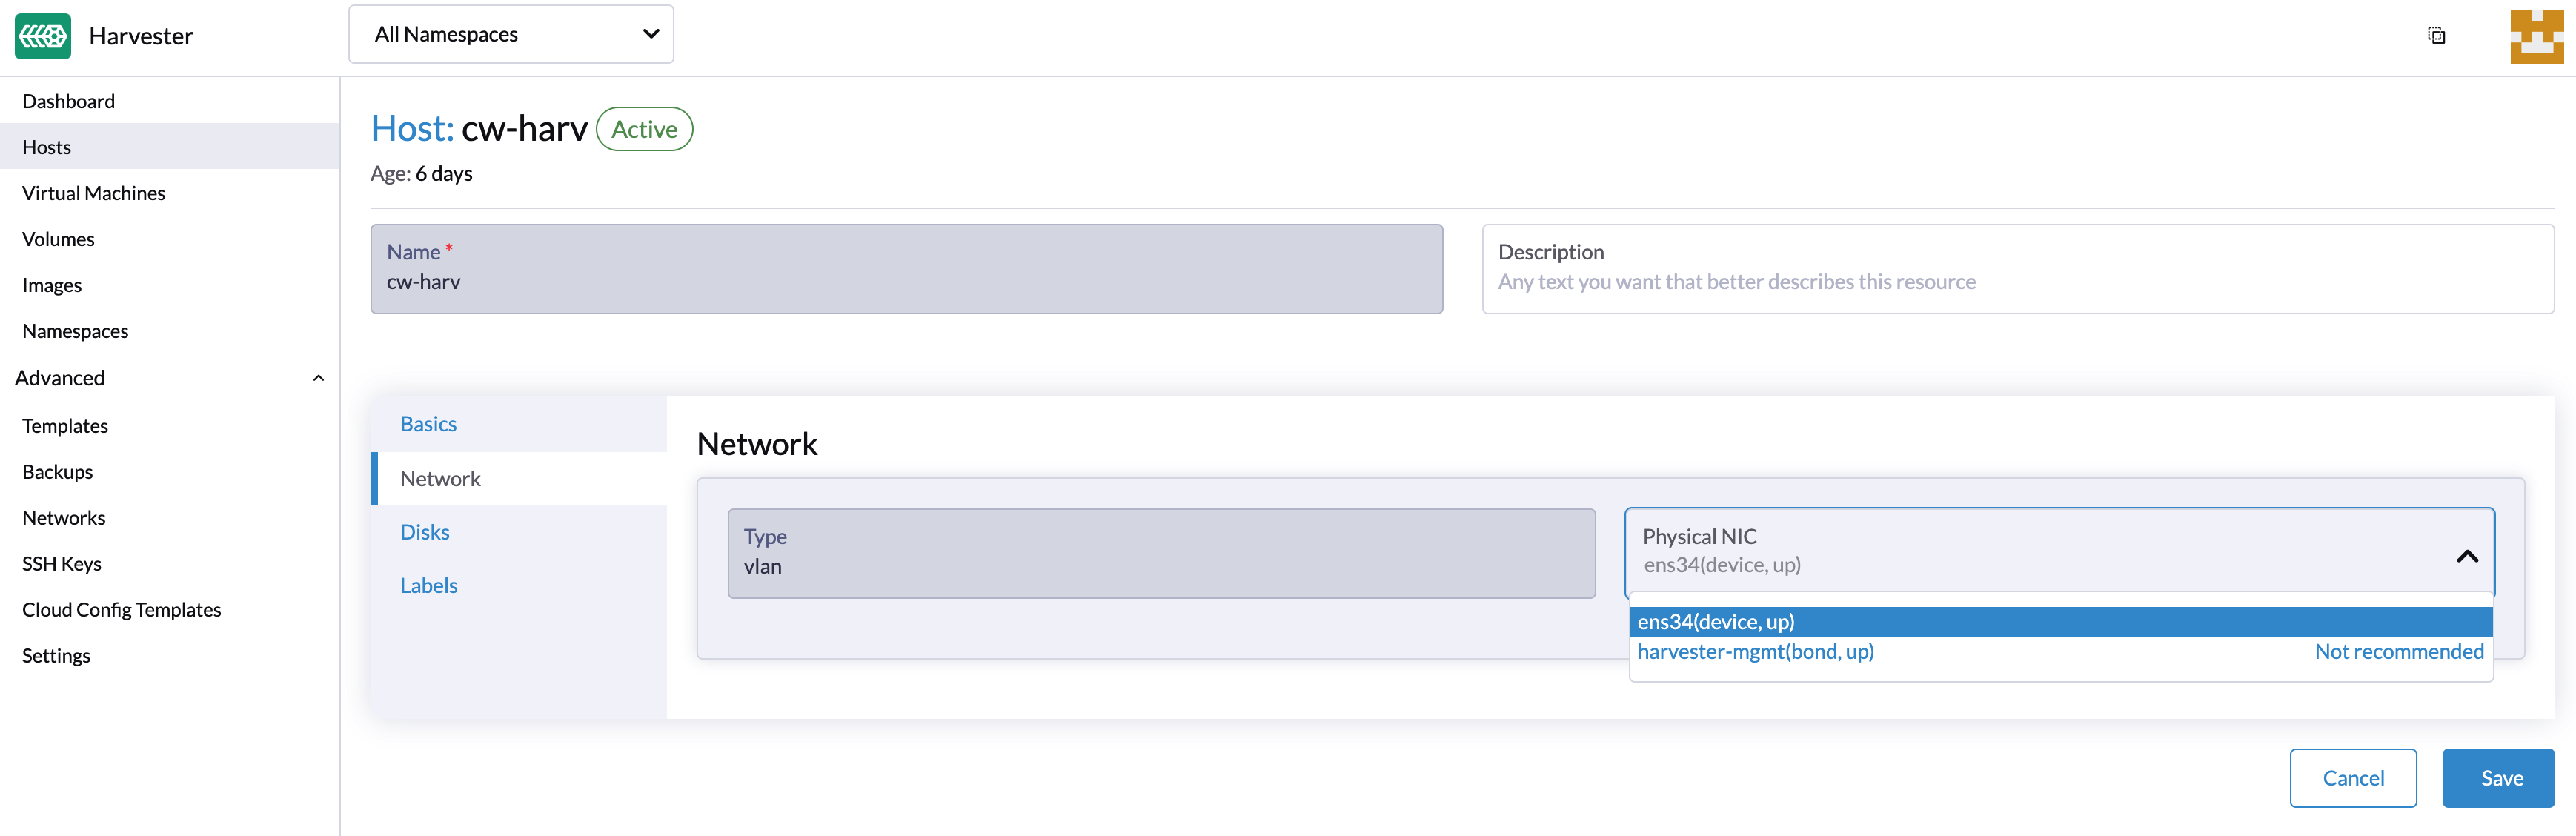Collapse the Physical NIC dropdown chevron
This screenshot has width=2576, height=836.
pyautogui.click(x=2467, y=556)
